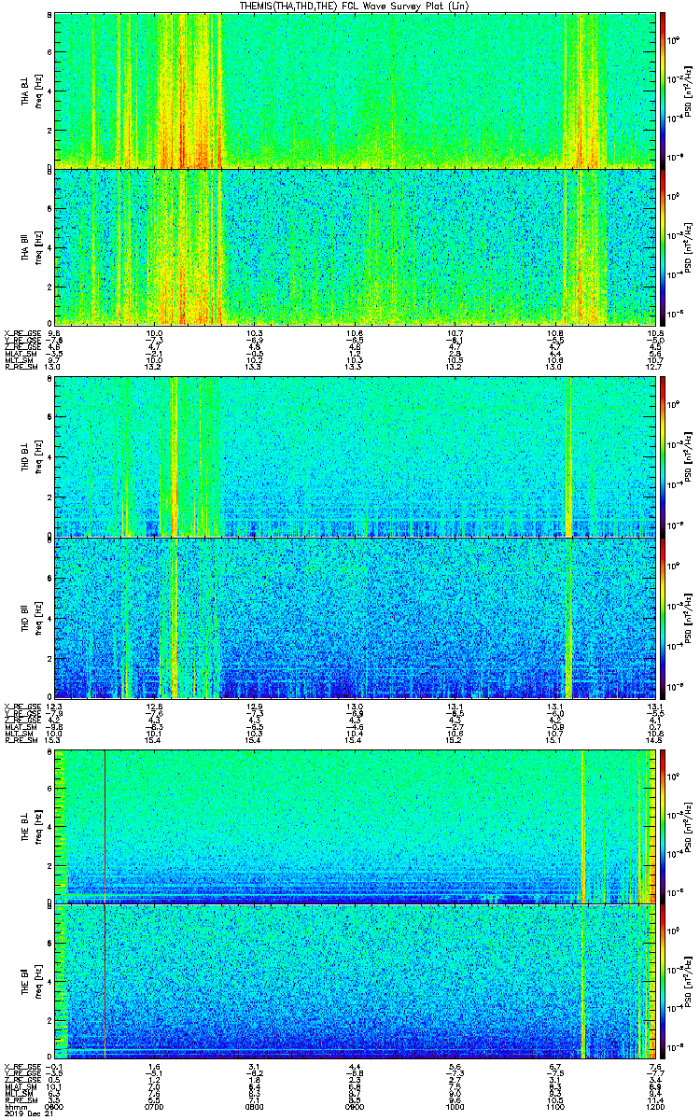Click the THD B∥ spectrogram panel

click(x=356, y=618)
